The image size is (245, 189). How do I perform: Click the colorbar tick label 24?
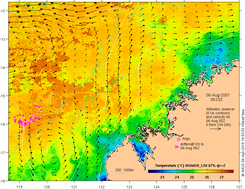click(177, 177)
